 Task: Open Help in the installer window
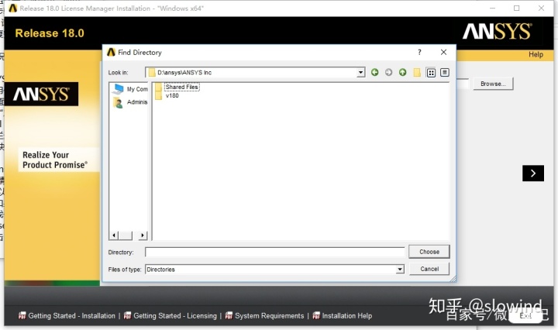click(536, 54)
